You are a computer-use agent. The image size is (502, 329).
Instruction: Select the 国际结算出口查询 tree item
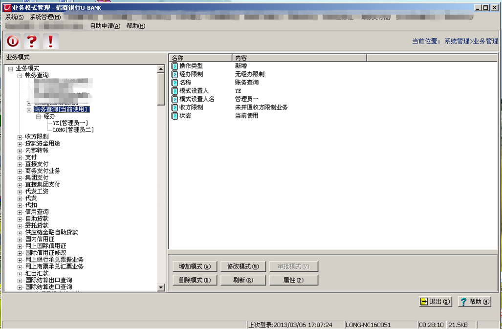click(x=49, y=280)
